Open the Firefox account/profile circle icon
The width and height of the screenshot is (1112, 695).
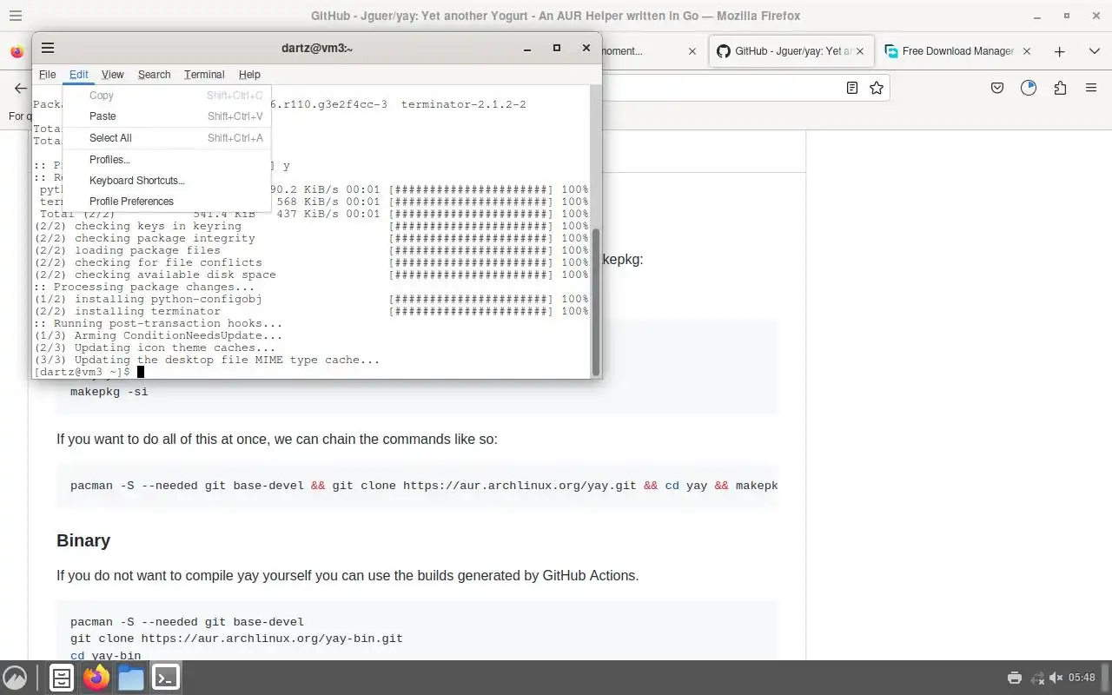click(x=1029, y=88)
